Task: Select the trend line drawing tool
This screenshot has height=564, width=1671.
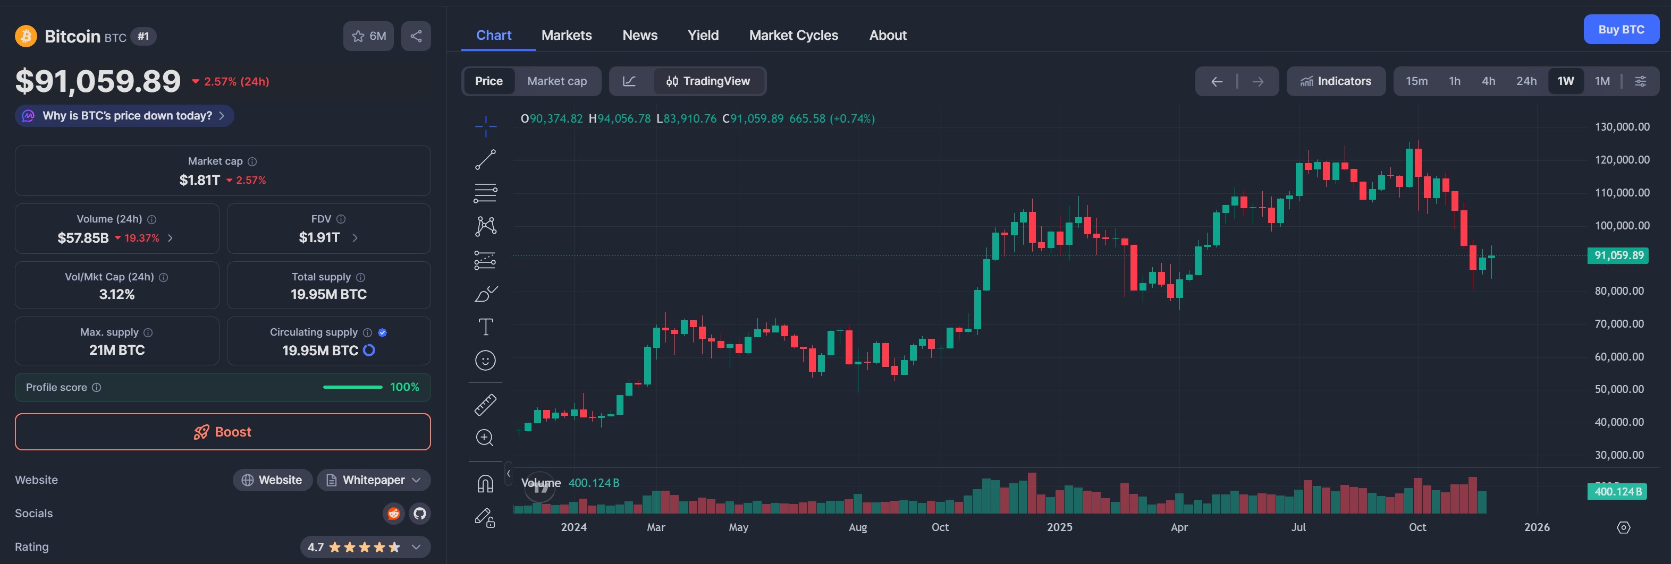Action: (x=485, y=159)
